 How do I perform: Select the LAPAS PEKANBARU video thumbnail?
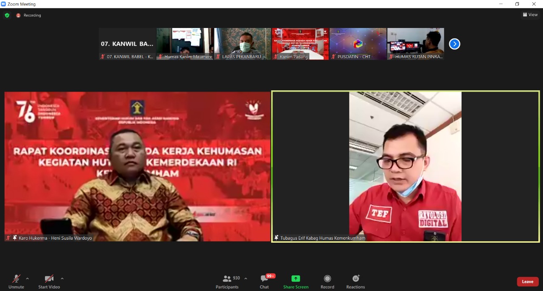243,44
